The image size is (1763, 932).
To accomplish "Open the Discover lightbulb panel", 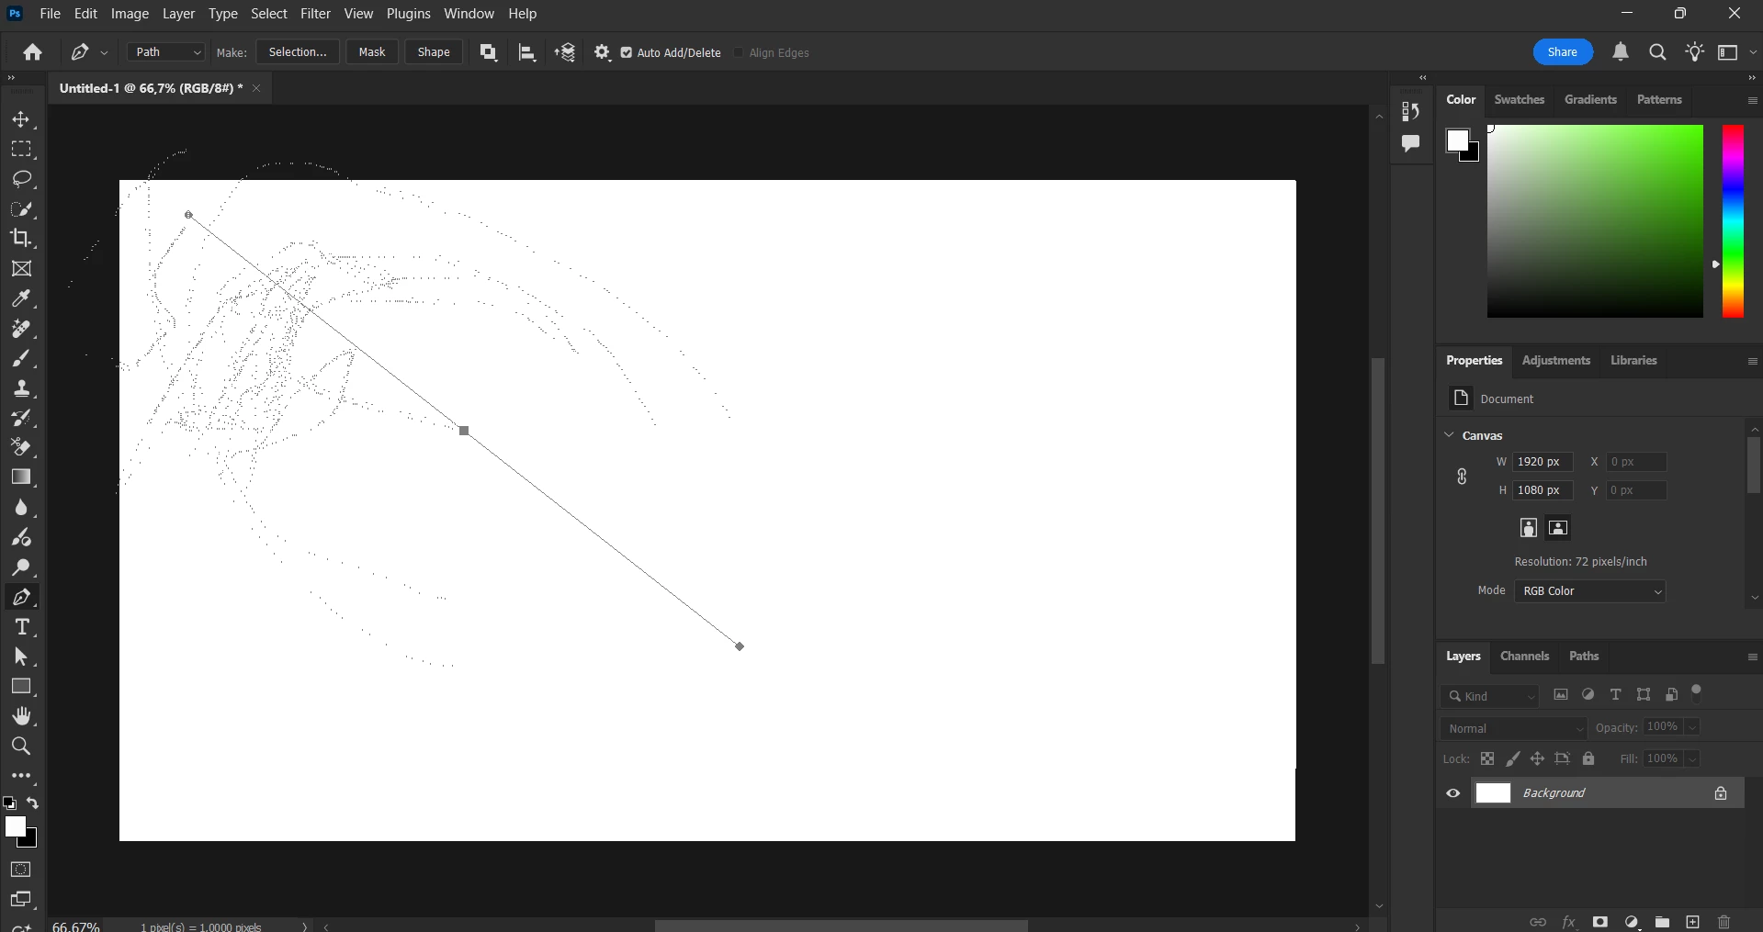I will click(x=1695, y=52).
